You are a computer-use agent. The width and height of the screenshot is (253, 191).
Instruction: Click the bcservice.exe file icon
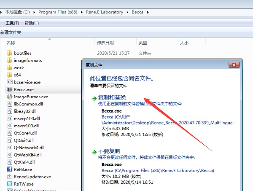(x=10, y=82)
